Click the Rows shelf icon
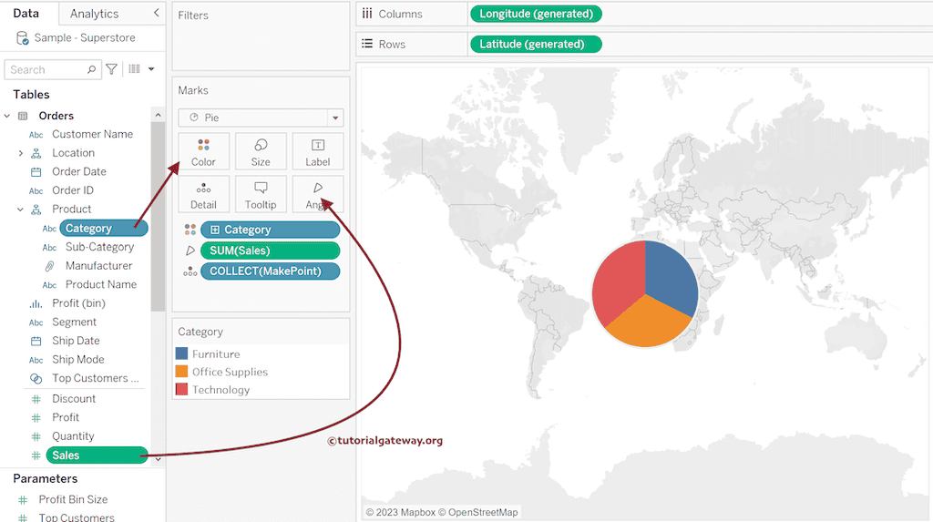The height and width of the screenshot is (522, 933). [x=367, y=44]
